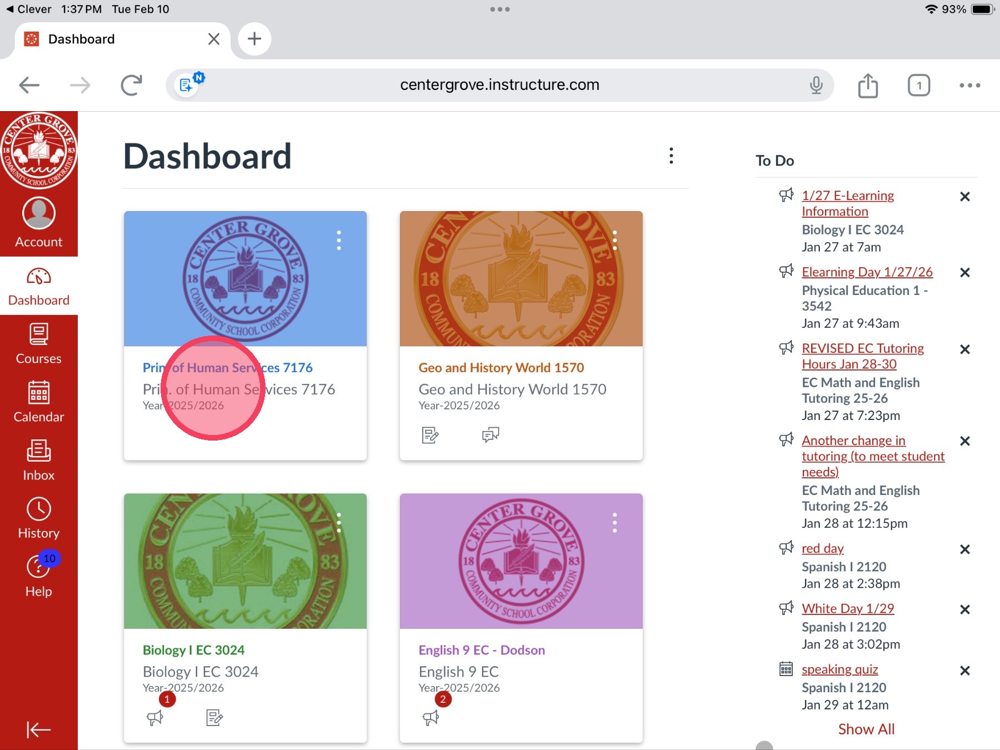Screen dimensions: 1000x750
Task: Open White Day 1/29 announcement
Action: tap(848, 608)
